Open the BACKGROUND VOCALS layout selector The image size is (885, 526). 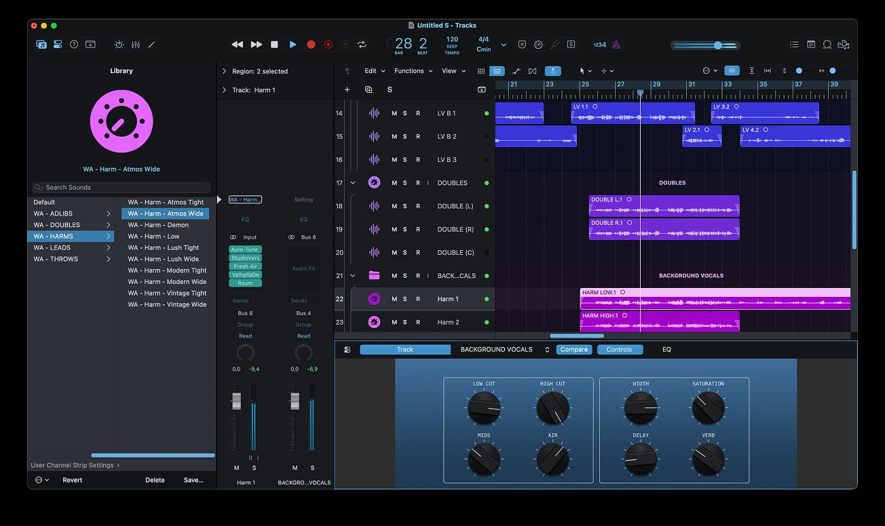point(505,350)
